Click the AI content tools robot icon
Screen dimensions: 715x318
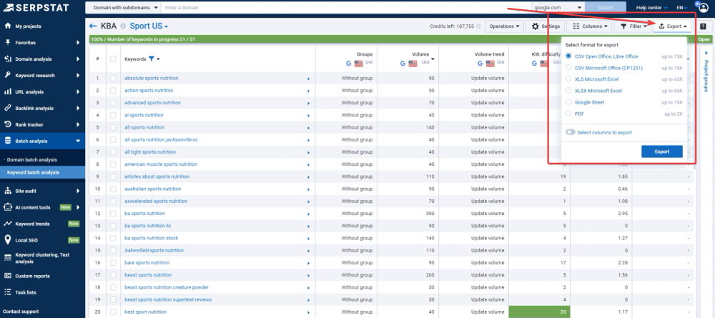(8, 207)
